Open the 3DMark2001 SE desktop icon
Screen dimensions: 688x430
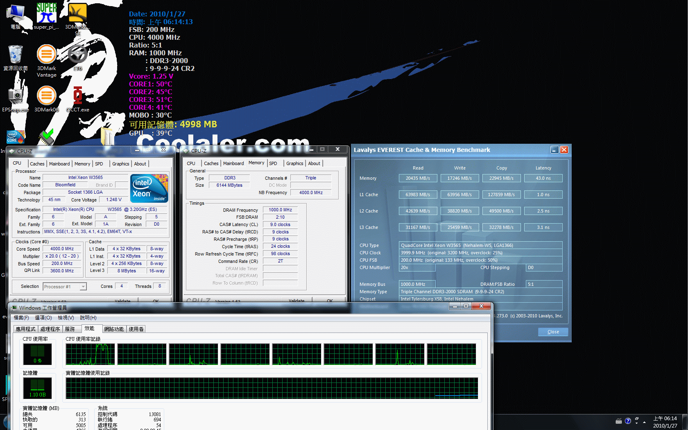click(x=77, y=18)
